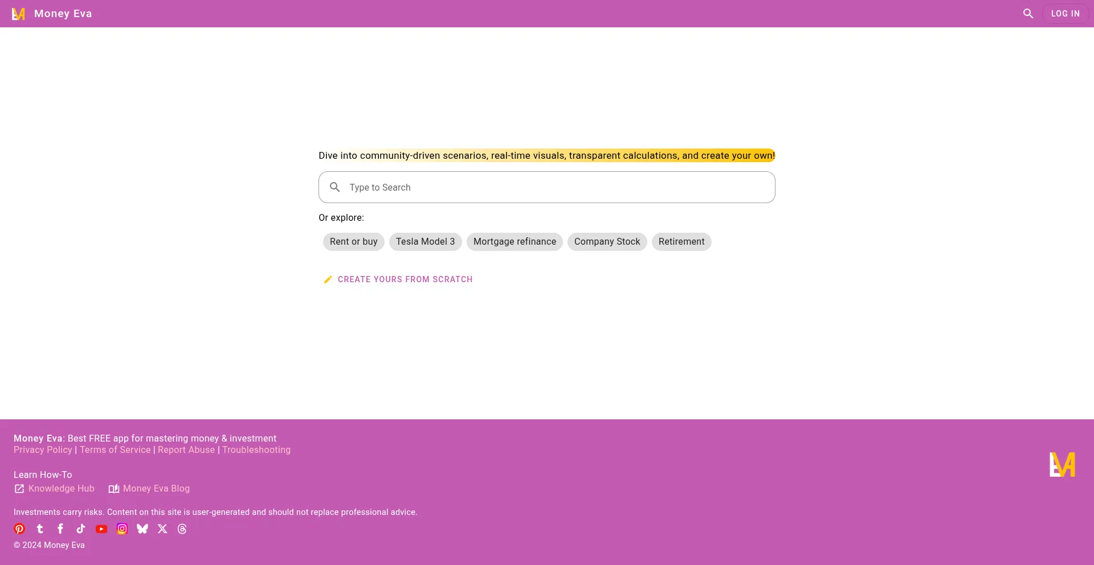Open the Pinterest social link
This screenshot has height=565, width=1094.
[19, 529]
